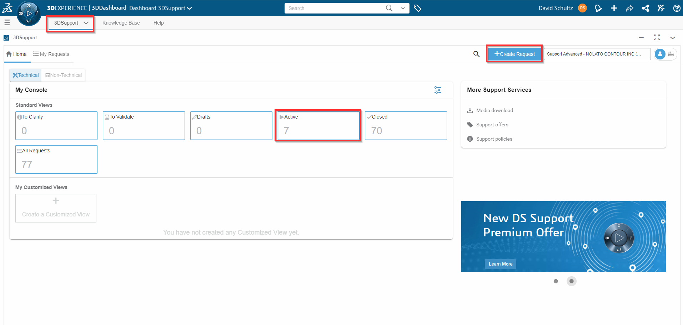
Task: Open the To Clarify requests tile
Action: [56, 126]
